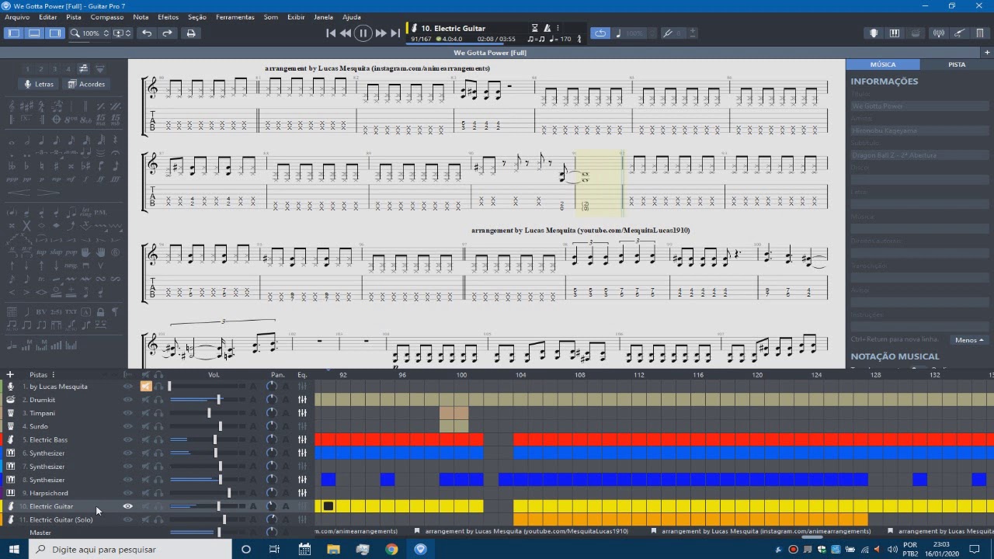Screen dimensions: 994x559
Task: Unmute the by Lucas Mesquita track
Action: pyautogui.click(x=145, y=386)
